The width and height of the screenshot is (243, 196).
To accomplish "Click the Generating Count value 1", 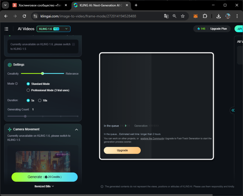I will (33, 110).
